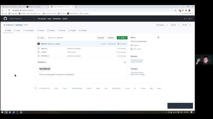Open the LICENSE file
The height and width of the screenshot is (119, 213).
(x=44, y=52)
